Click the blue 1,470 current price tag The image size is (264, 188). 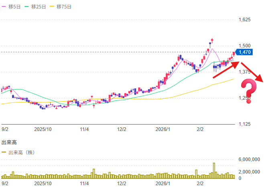point(244,52)
